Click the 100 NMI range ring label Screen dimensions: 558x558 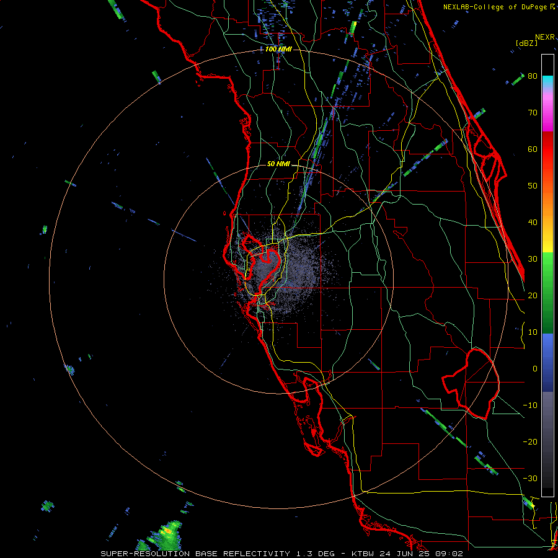pyautogui.click(x=278, y=49)
